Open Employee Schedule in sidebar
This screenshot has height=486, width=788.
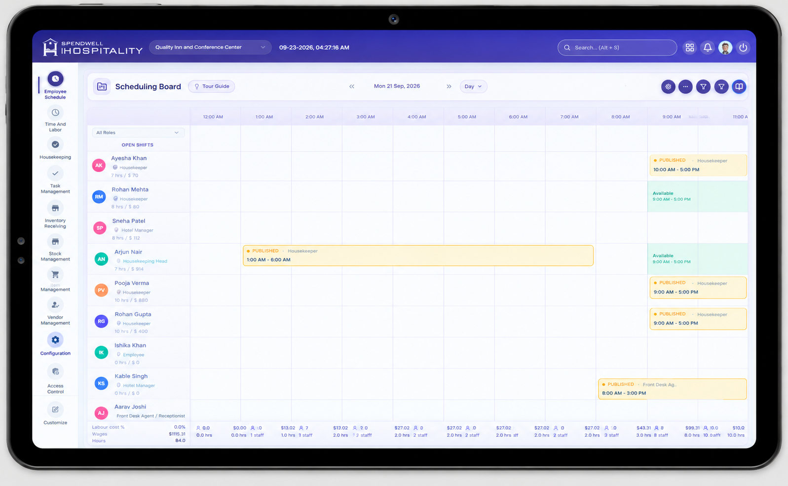coord(55,85)
